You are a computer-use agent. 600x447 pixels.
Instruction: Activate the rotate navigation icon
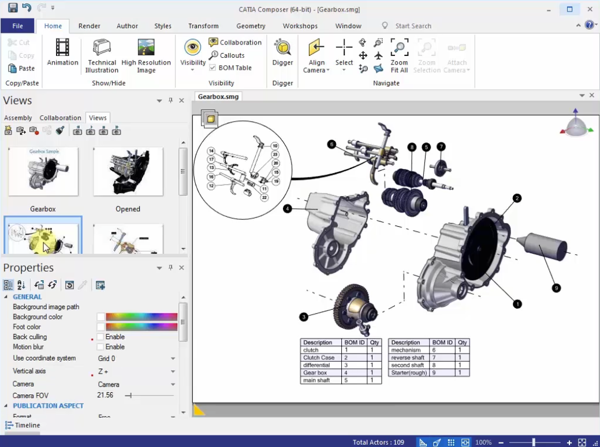(363, 43)
